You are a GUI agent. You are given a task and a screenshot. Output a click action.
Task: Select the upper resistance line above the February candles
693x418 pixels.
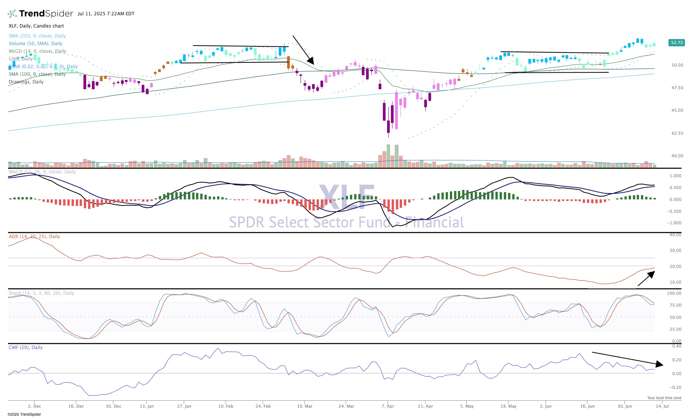coord(240,46)
